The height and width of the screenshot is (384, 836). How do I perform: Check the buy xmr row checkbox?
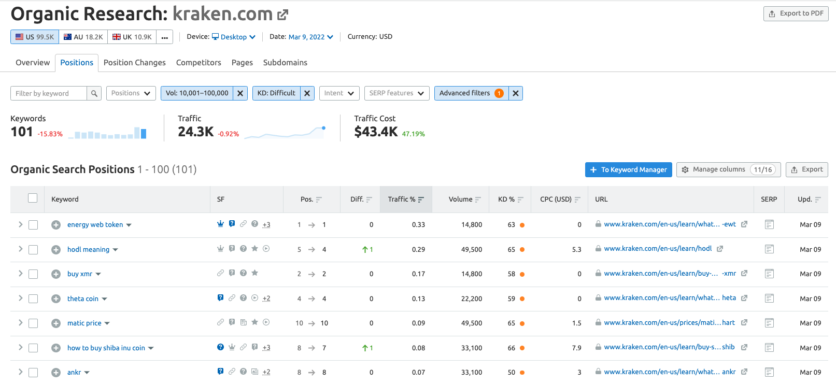tap(33, 274)
